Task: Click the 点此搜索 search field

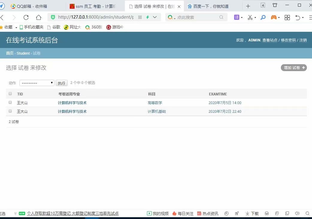Action: 197,17
